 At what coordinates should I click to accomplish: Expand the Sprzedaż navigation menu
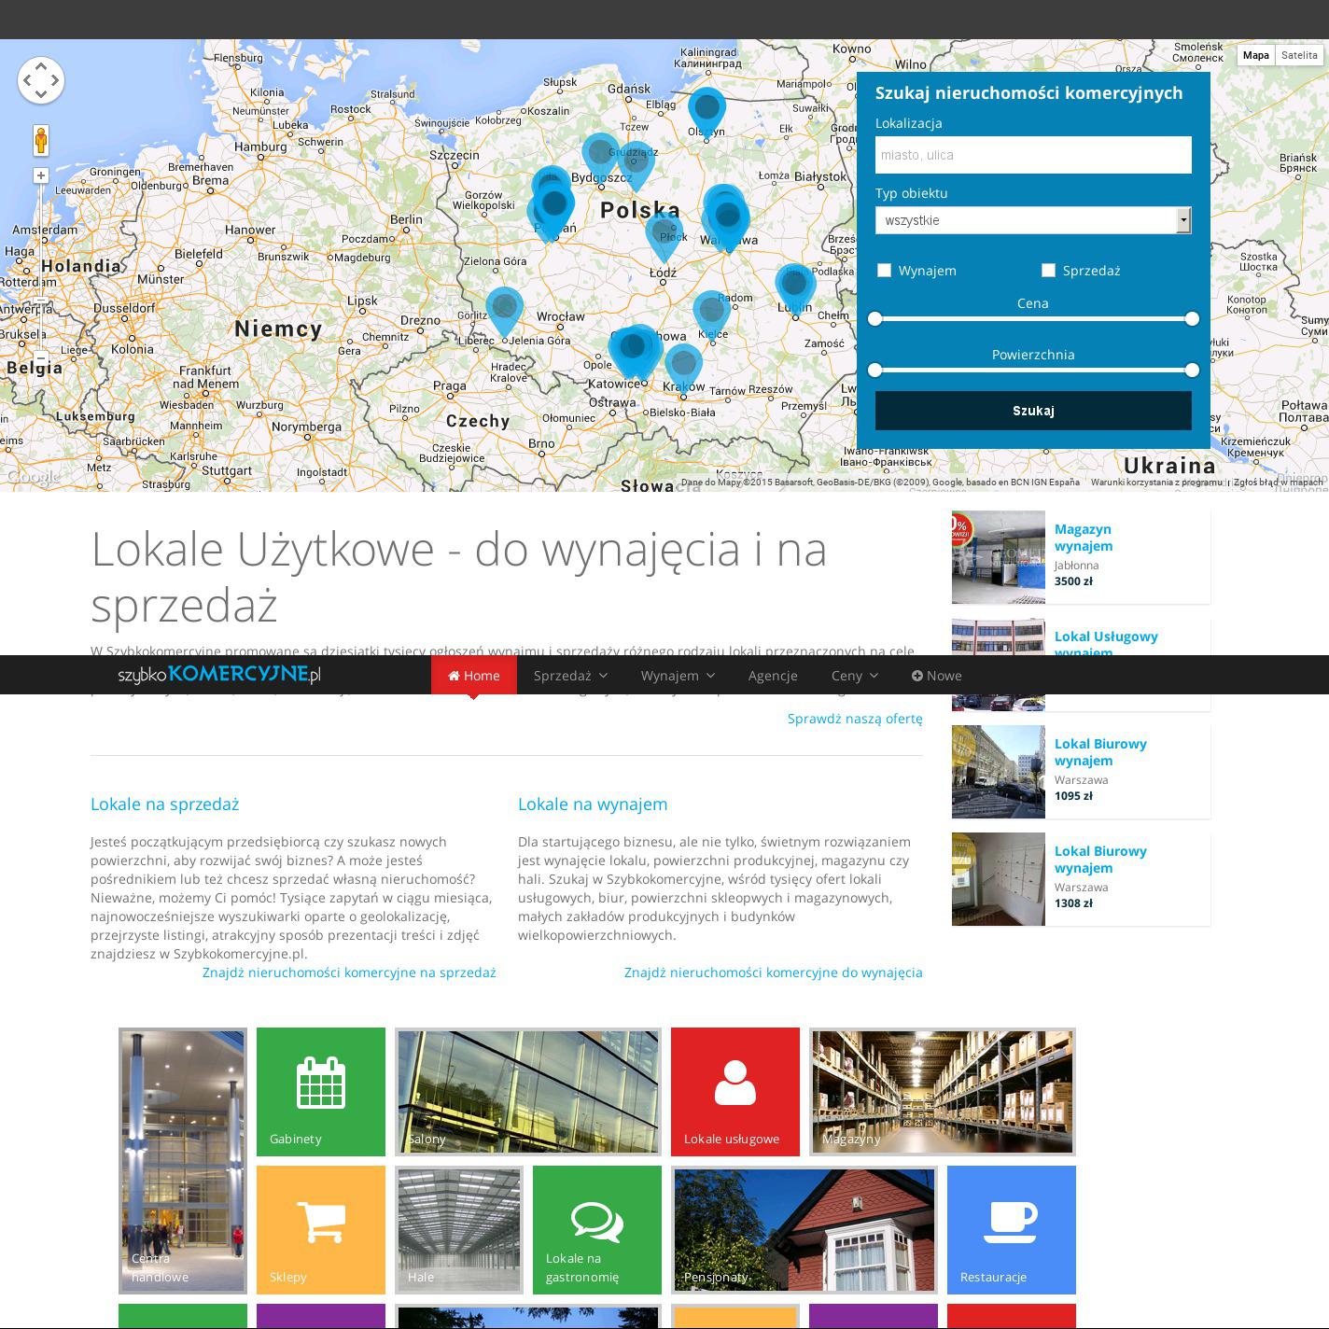click(x=570, y=676)
